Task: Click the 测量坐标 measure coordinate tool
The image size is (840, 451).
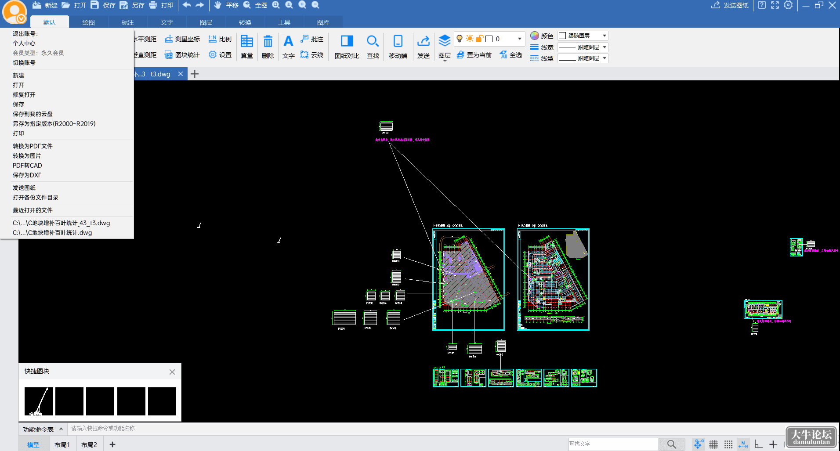Action: 182,39
